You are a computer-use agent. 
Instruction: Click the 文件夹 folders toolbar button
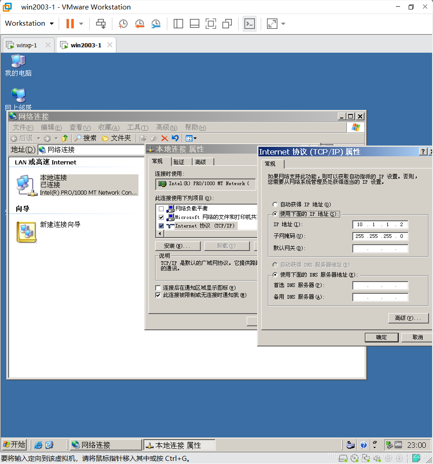click(x=116, y=138)
